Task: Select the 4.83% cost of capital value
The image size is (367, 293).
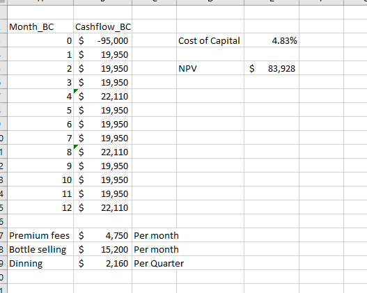Action: pos(272,40)
